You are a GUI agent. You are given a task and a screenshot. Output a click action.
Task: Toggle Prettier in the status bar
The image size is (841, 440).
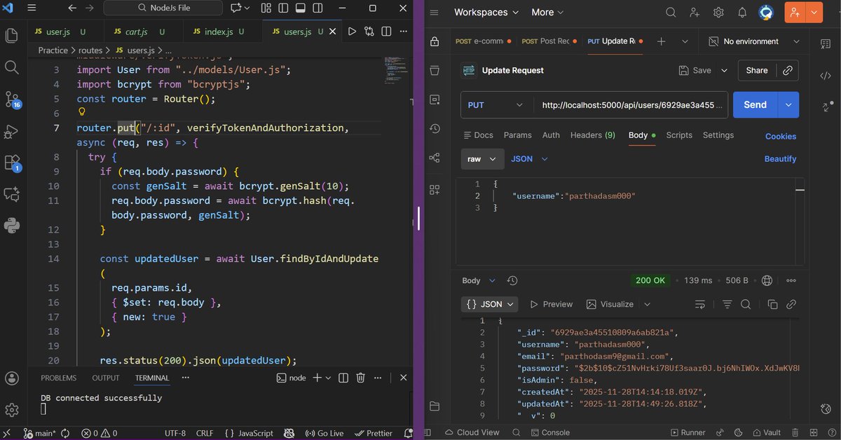[x=374, y=433]
